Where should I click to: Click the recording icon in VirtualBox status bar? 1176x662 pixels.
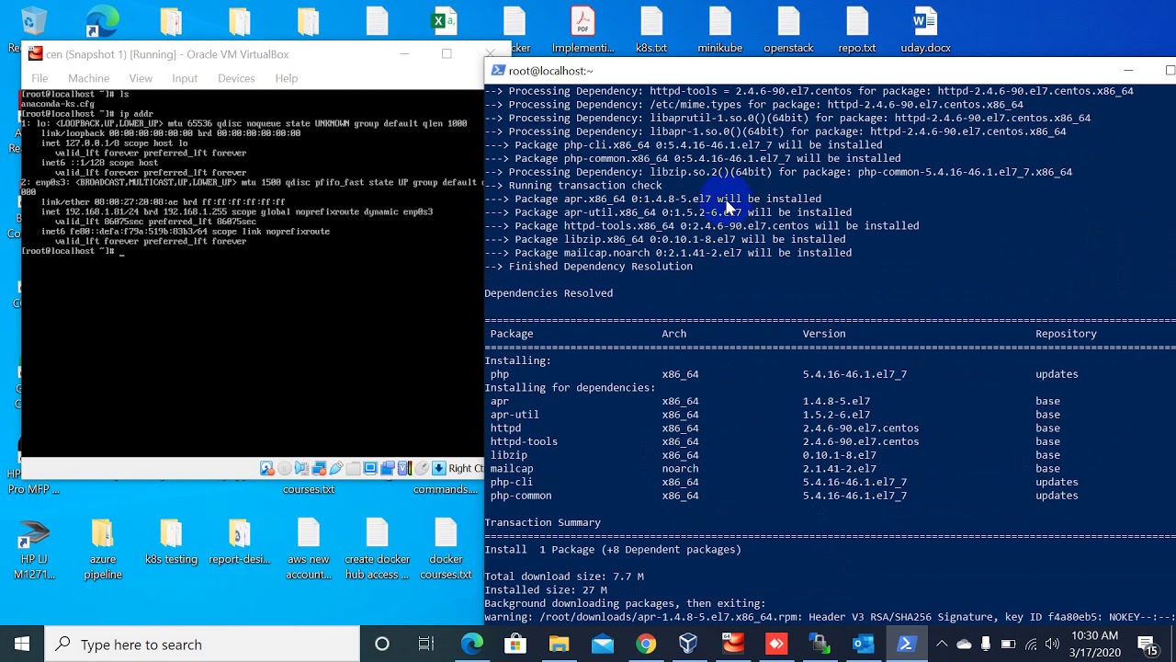pos(387,468)
